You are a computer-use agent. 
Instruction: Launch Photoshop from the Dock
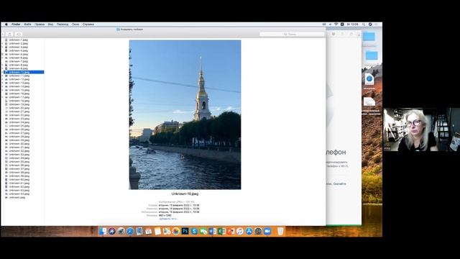pyautogui.click(x=185, y=232)
